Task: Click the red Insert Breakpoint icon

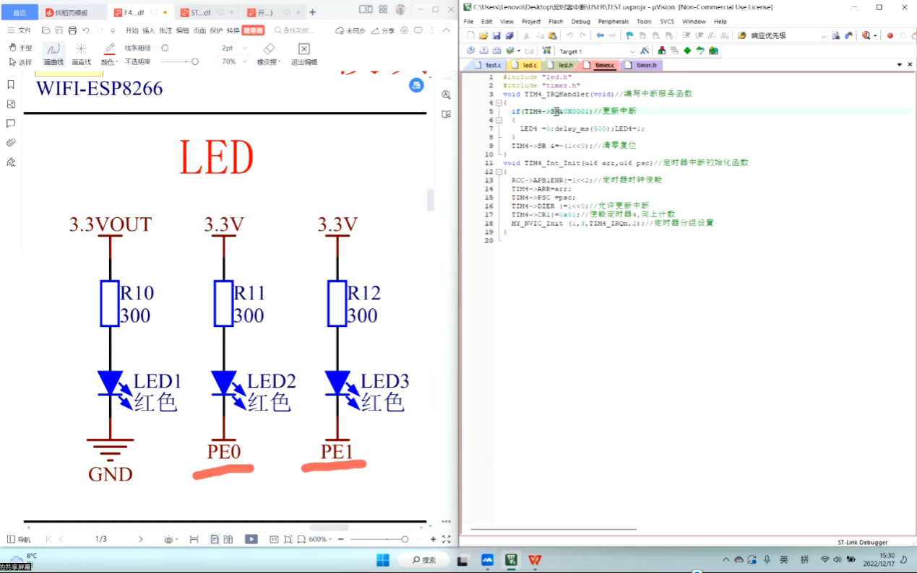Action: [890, 35]
